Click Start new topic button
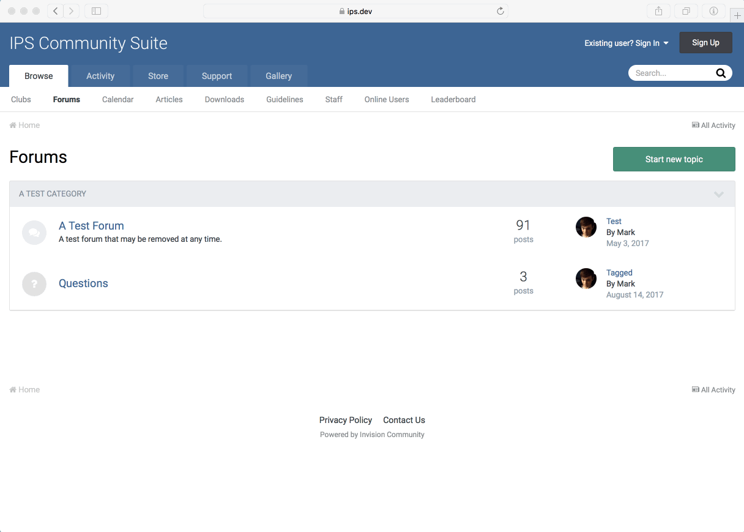744x532 pixels. click(x=674, y=159)
